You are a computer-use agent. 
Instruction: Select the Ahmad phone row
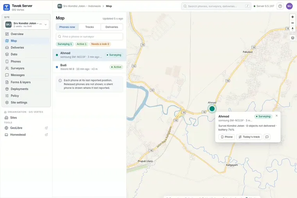click(89, 55)
